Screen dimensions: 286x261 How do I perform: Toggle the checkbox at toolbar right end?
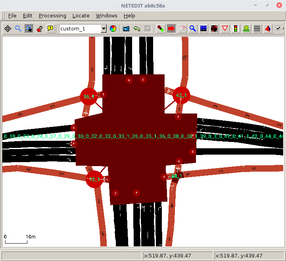[278, 28]
